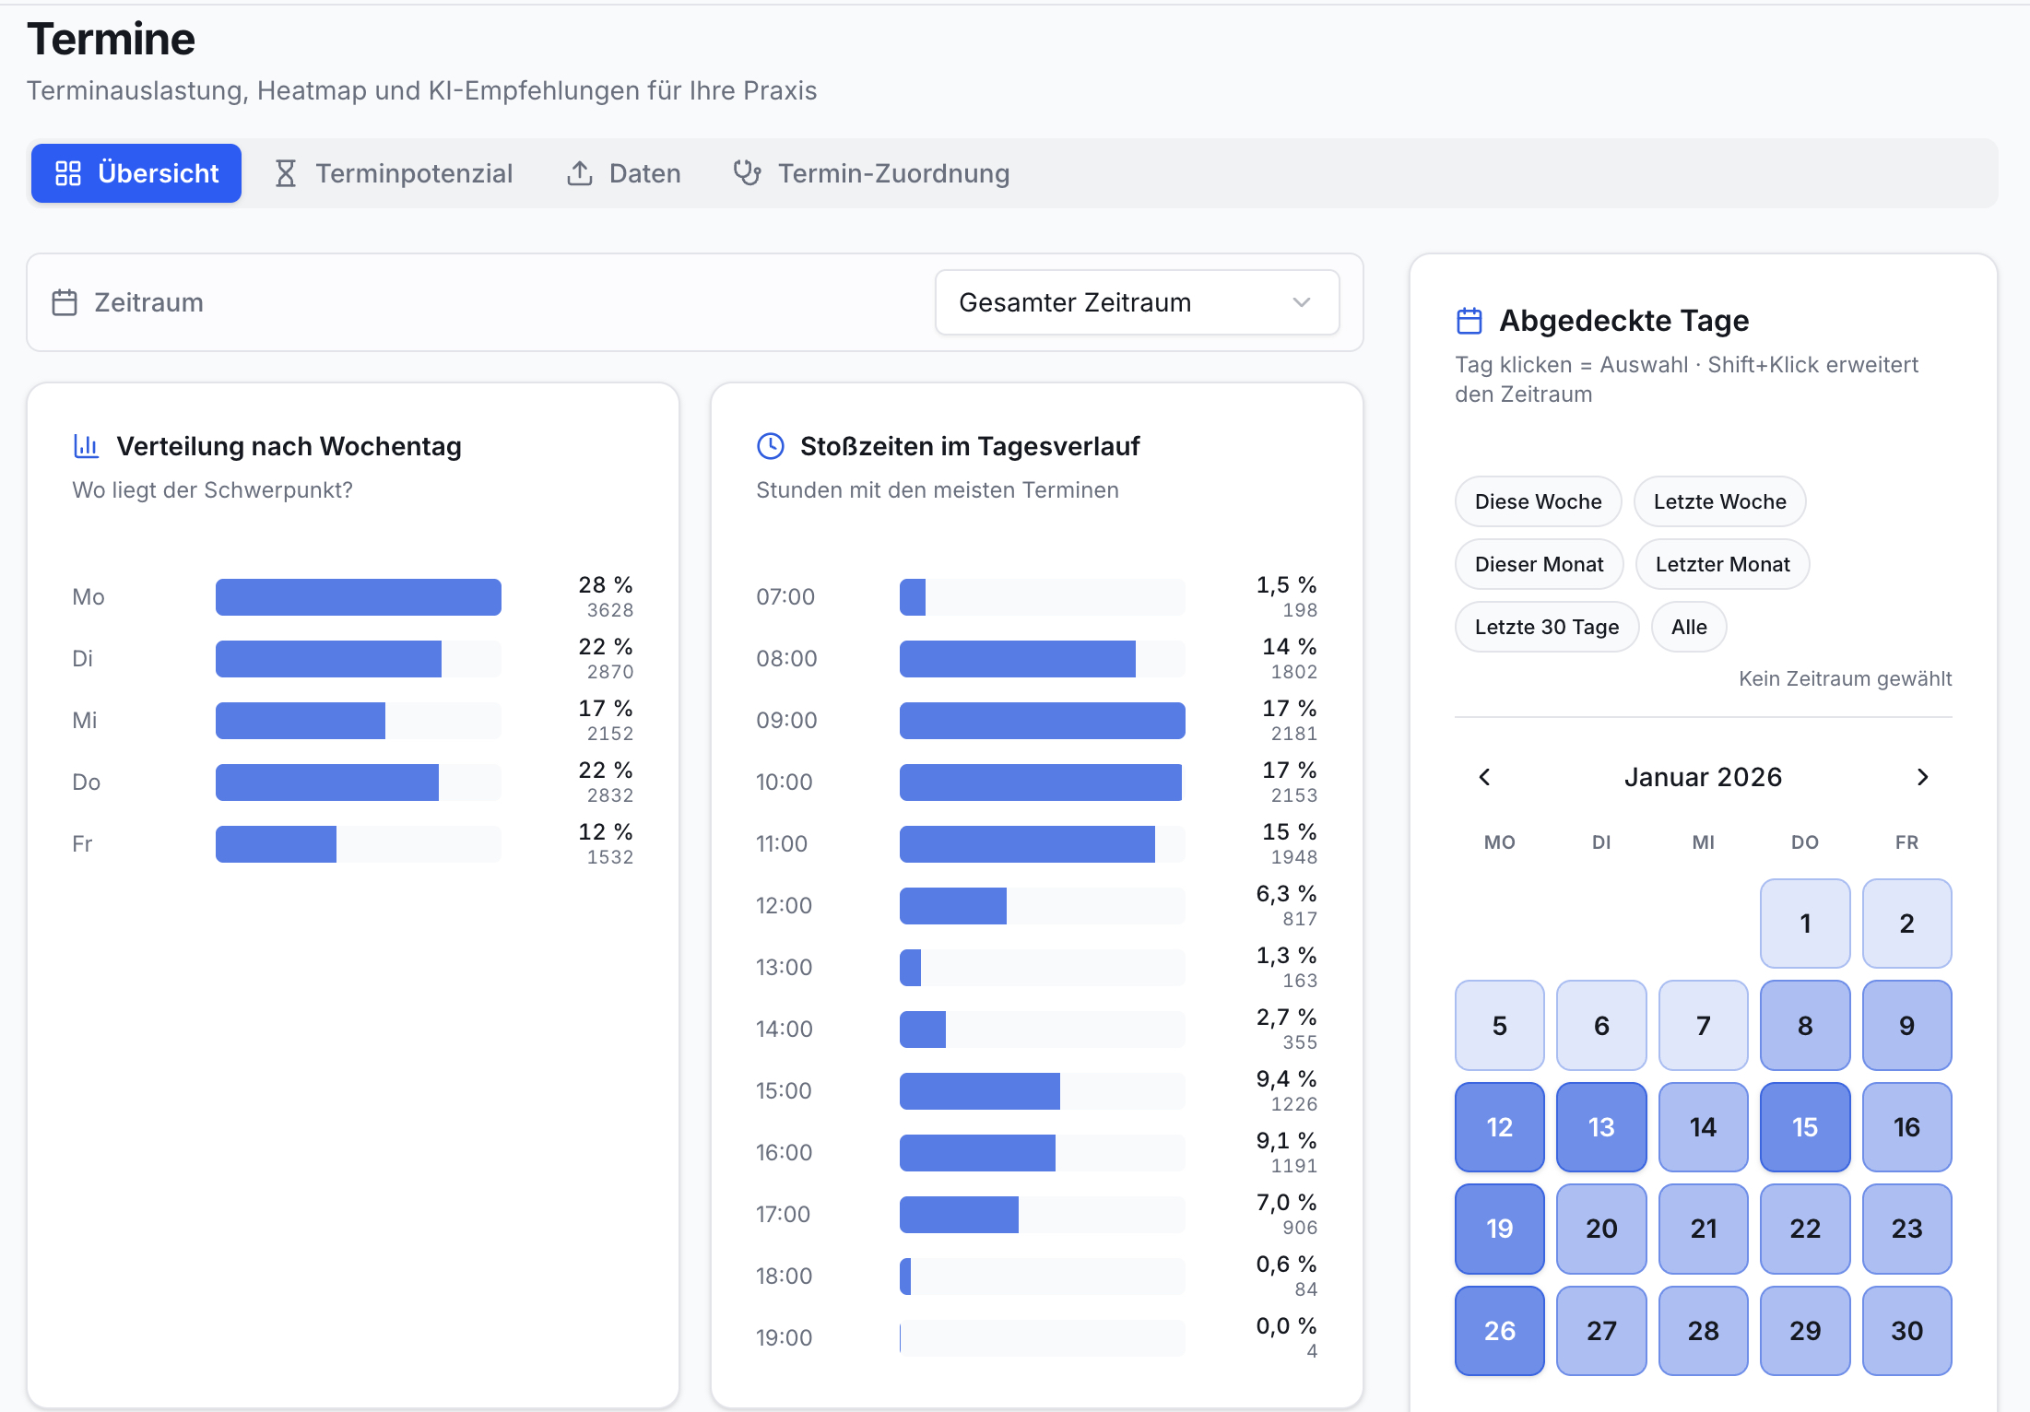Choose the Dieser Monat filter
Viewport: 2030px width, 1412px height.
1539,564
